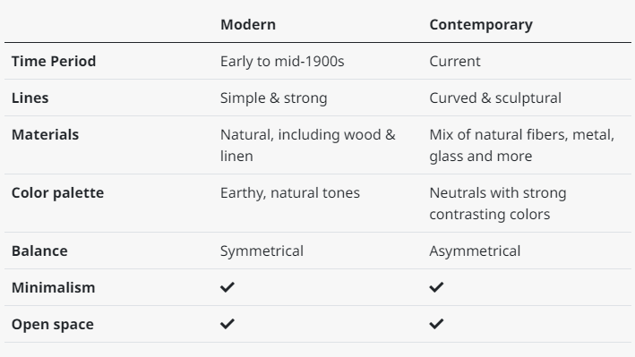Click the Materials row label
635x357 pixels.
pos(45,134)
